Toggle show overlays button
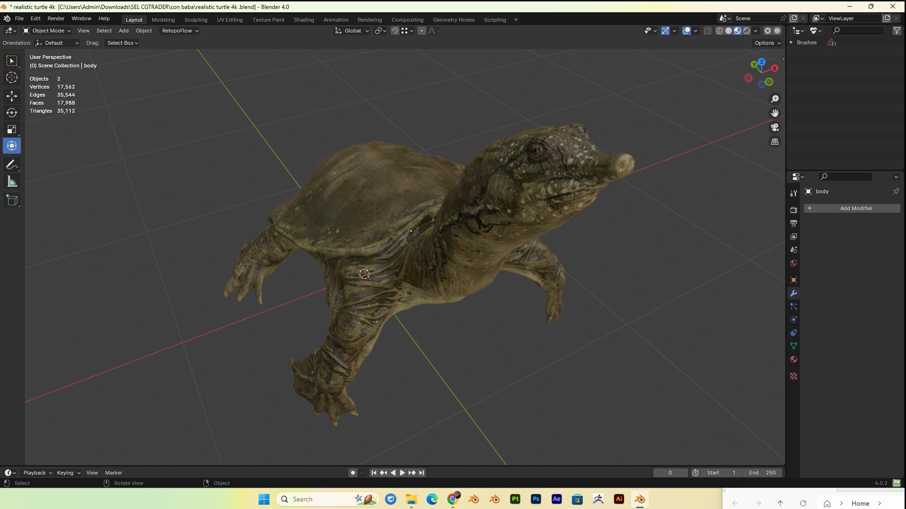Screen dimensions: 906x509 pyautogui.click(x=687, y=31)
